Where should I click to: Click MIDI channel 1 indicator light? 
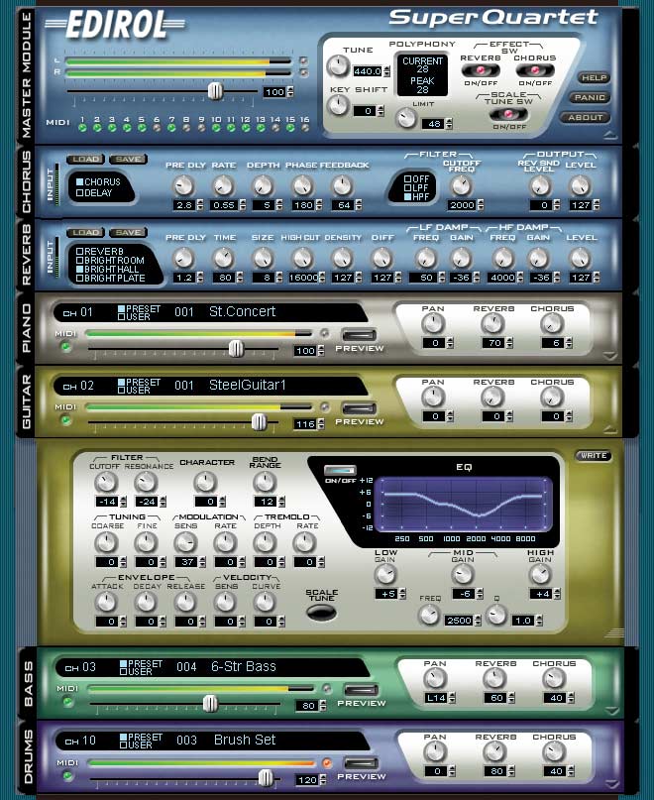coord(82,128)
